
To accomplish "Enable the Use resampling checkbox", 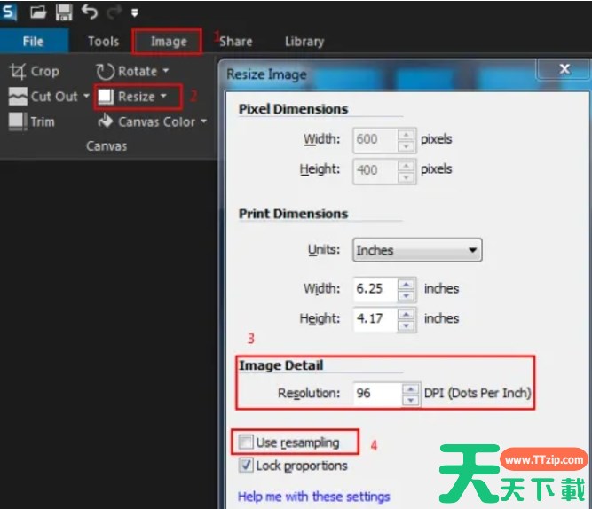I will click(x=246, y=442).
